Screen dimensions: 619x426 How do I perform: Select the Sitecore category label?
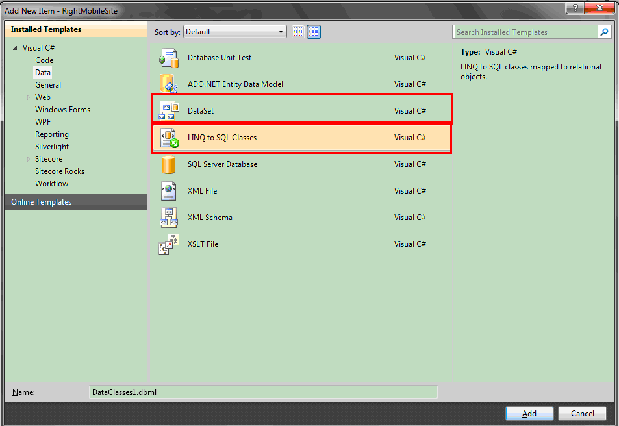tap(49, 158)
